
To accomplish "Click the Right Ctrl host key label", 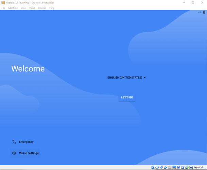I will point(198,168).
